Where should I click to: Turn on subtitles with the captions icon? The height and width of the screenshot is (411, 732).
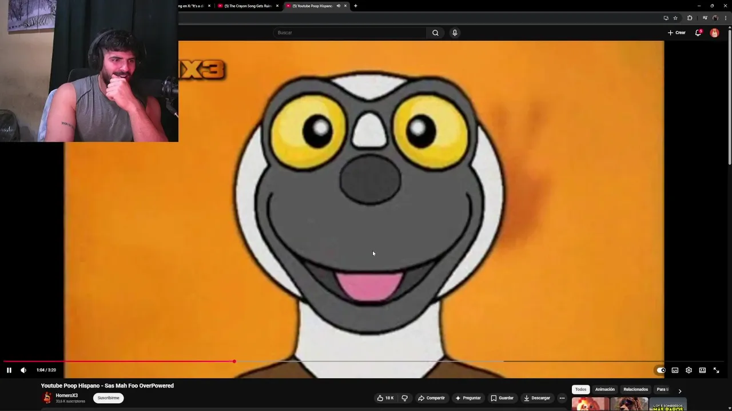[675, 370]
